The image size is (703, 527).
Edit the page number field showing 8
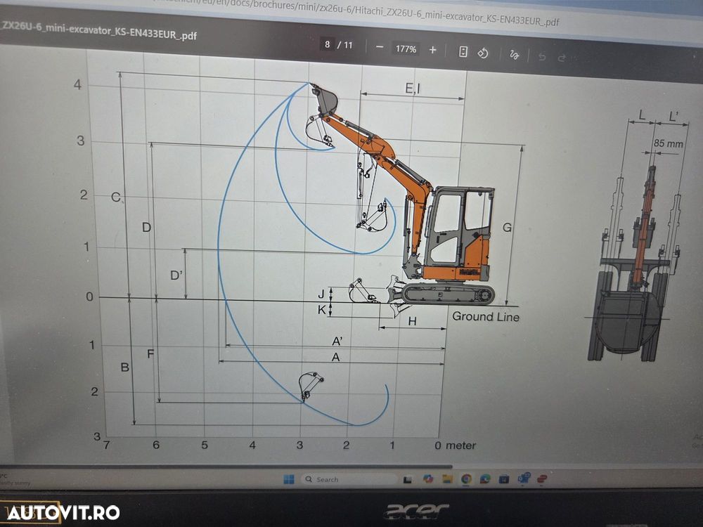[328, 44]
